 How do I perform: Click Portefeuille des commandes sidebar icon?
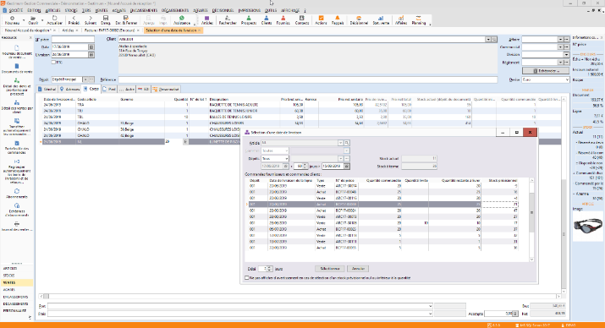coord(17,148)
